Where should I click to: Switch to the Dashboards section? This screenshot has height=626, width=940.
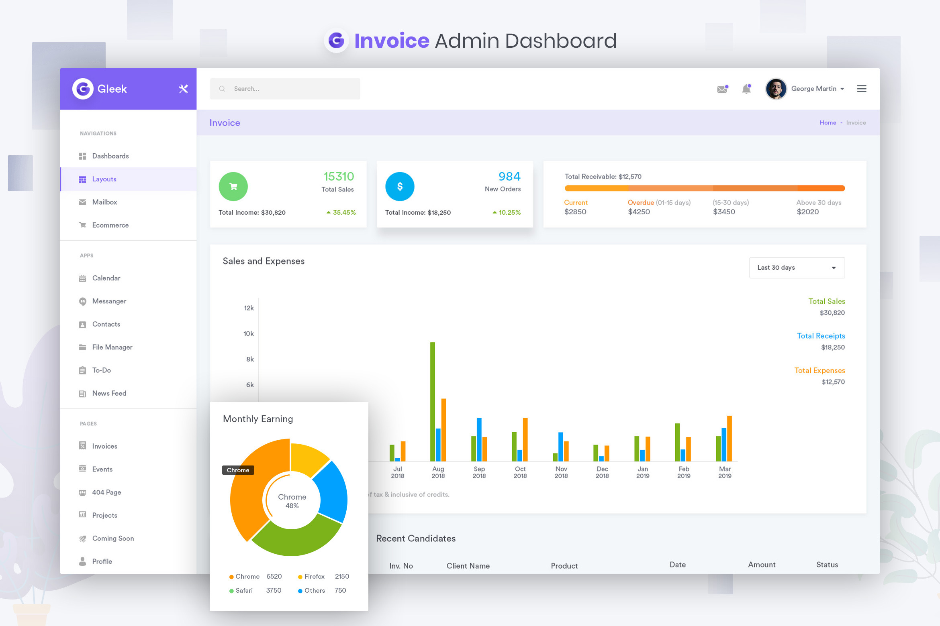coord(110,156)
